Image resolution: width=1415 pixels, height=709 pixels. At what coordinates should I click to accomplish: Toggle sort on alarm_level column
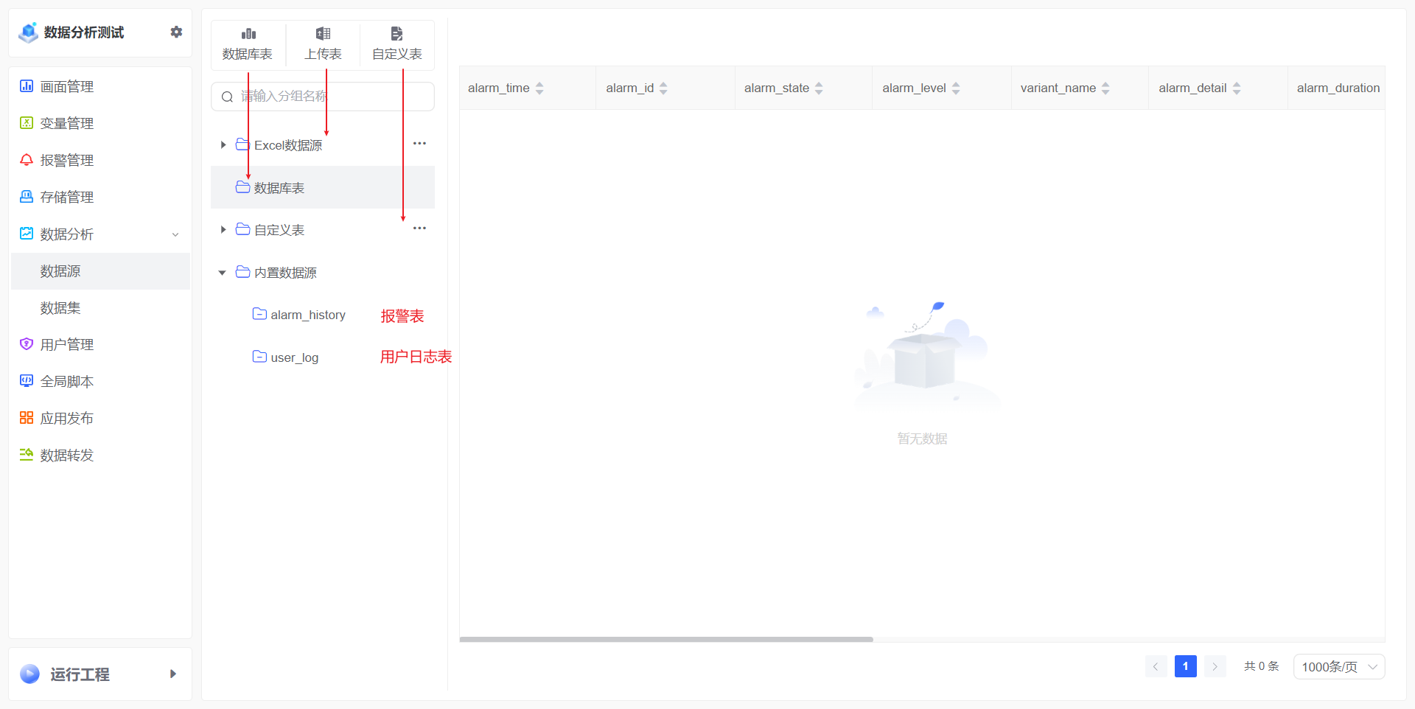[956, 88]
